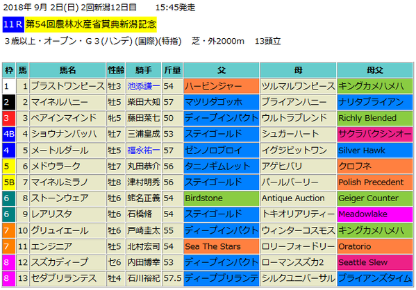Image resolution: width=416 pixels, height=290 pixels.
Task: Select horse name ブラストワンピース
Action: (67, 87)
